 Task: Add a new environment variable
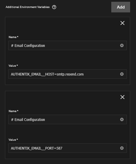pyautogui.click(x=121, y=7)
